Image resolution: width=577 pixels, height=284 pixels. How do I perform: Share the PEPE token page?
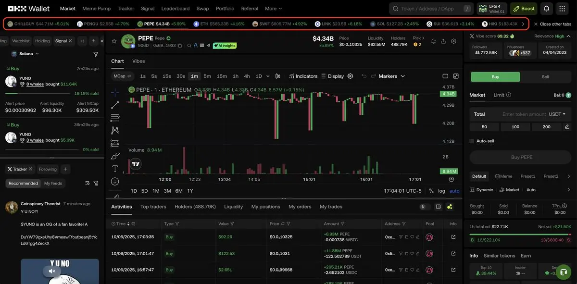(x=443, y=41)
